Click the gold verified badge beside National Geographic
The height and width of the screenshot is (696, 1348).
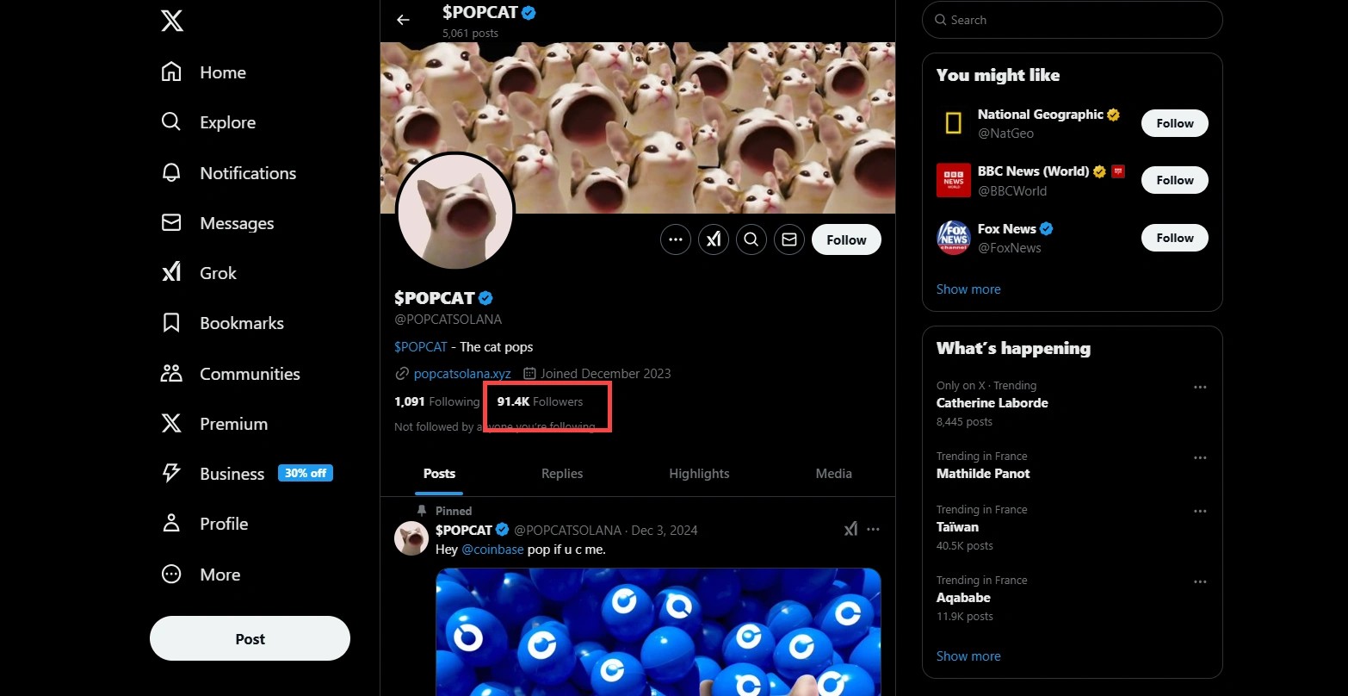1114,115
